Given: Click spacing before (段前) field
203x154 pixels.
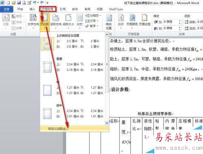Looking at the screenshot, I should 200,22.
